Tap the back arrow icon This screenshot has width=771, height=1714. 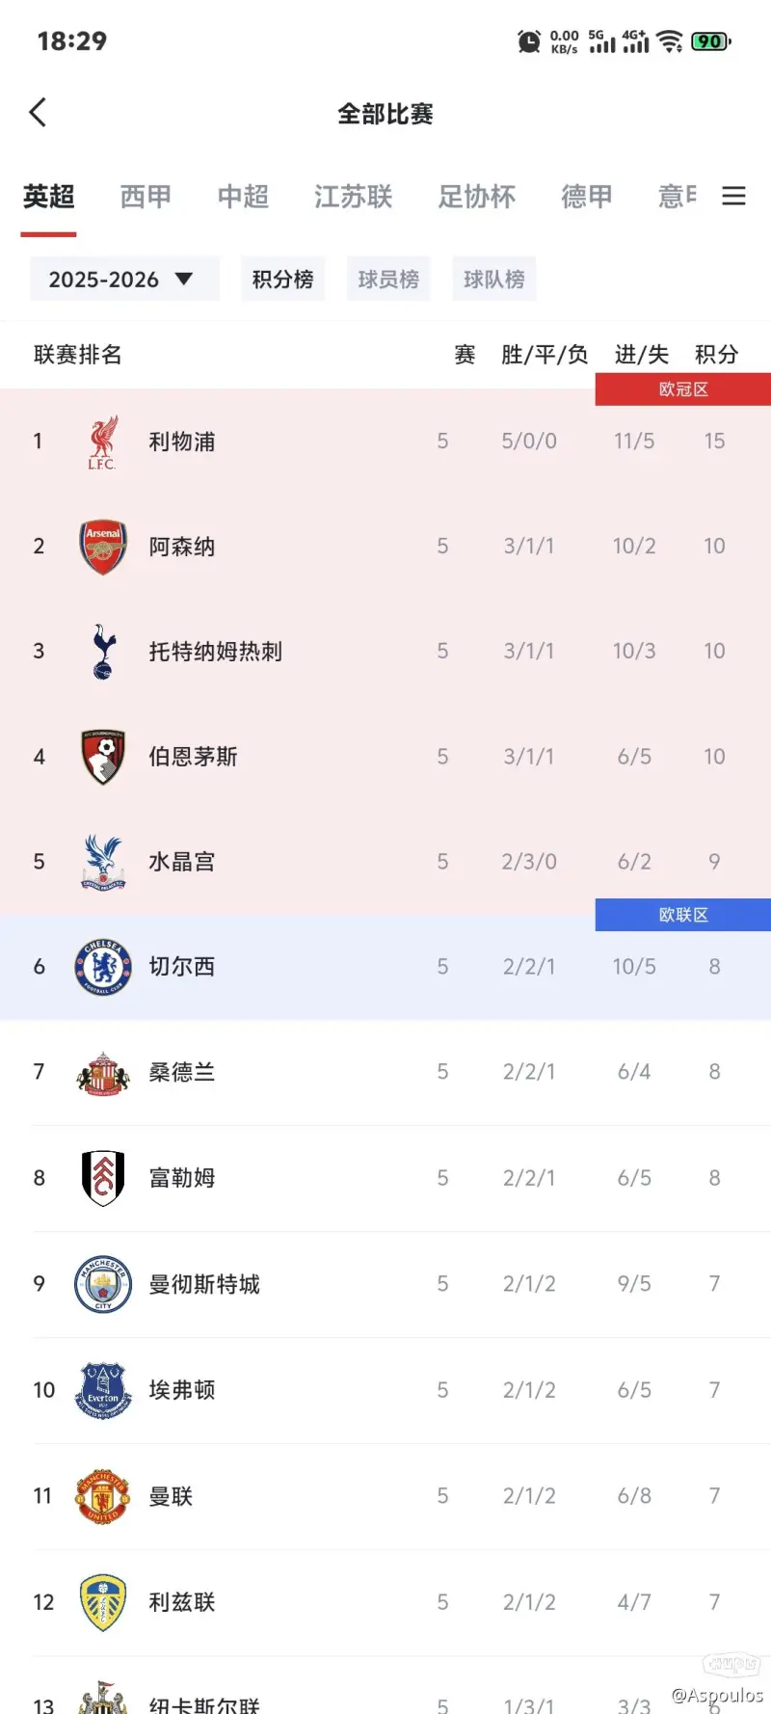[39, 113]
